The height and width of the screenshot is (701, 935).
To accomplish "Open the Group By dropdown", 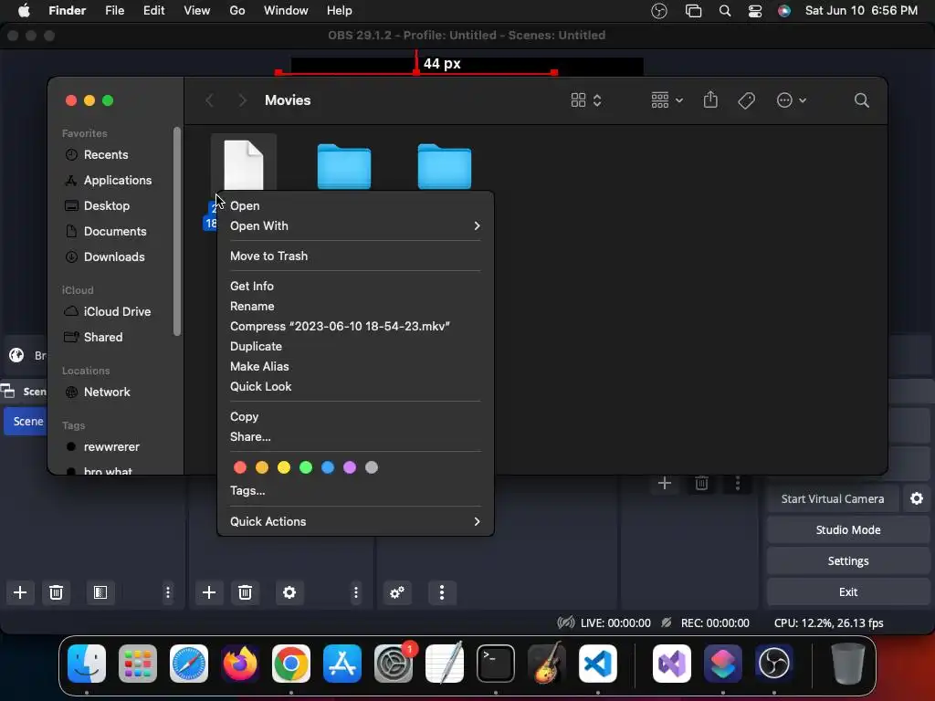I will point(667,100).
